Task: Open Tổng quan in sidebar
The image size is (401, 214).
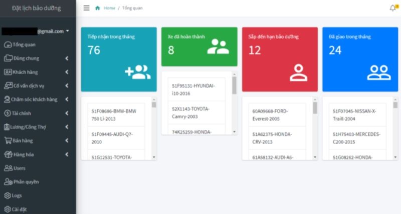Action: 24,44
